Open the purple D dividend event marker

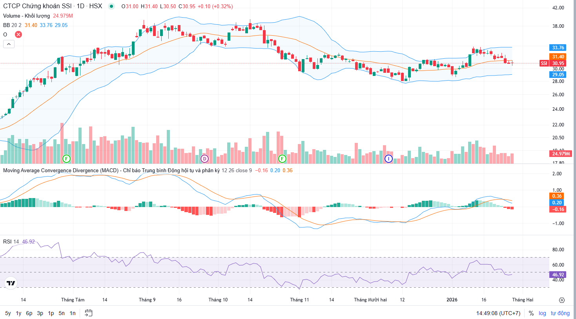coord(204,159)
